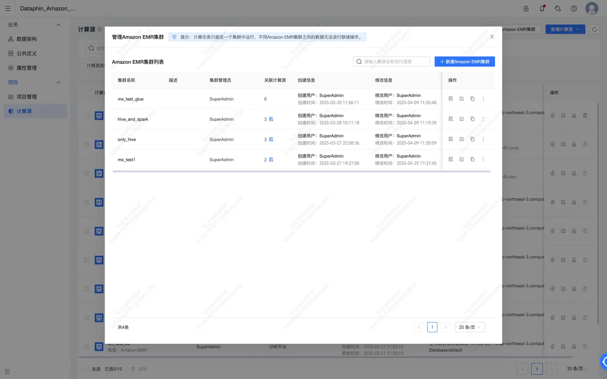
Task: Open 项目管理 in the sidebar
Action: (x=35, y=97)
